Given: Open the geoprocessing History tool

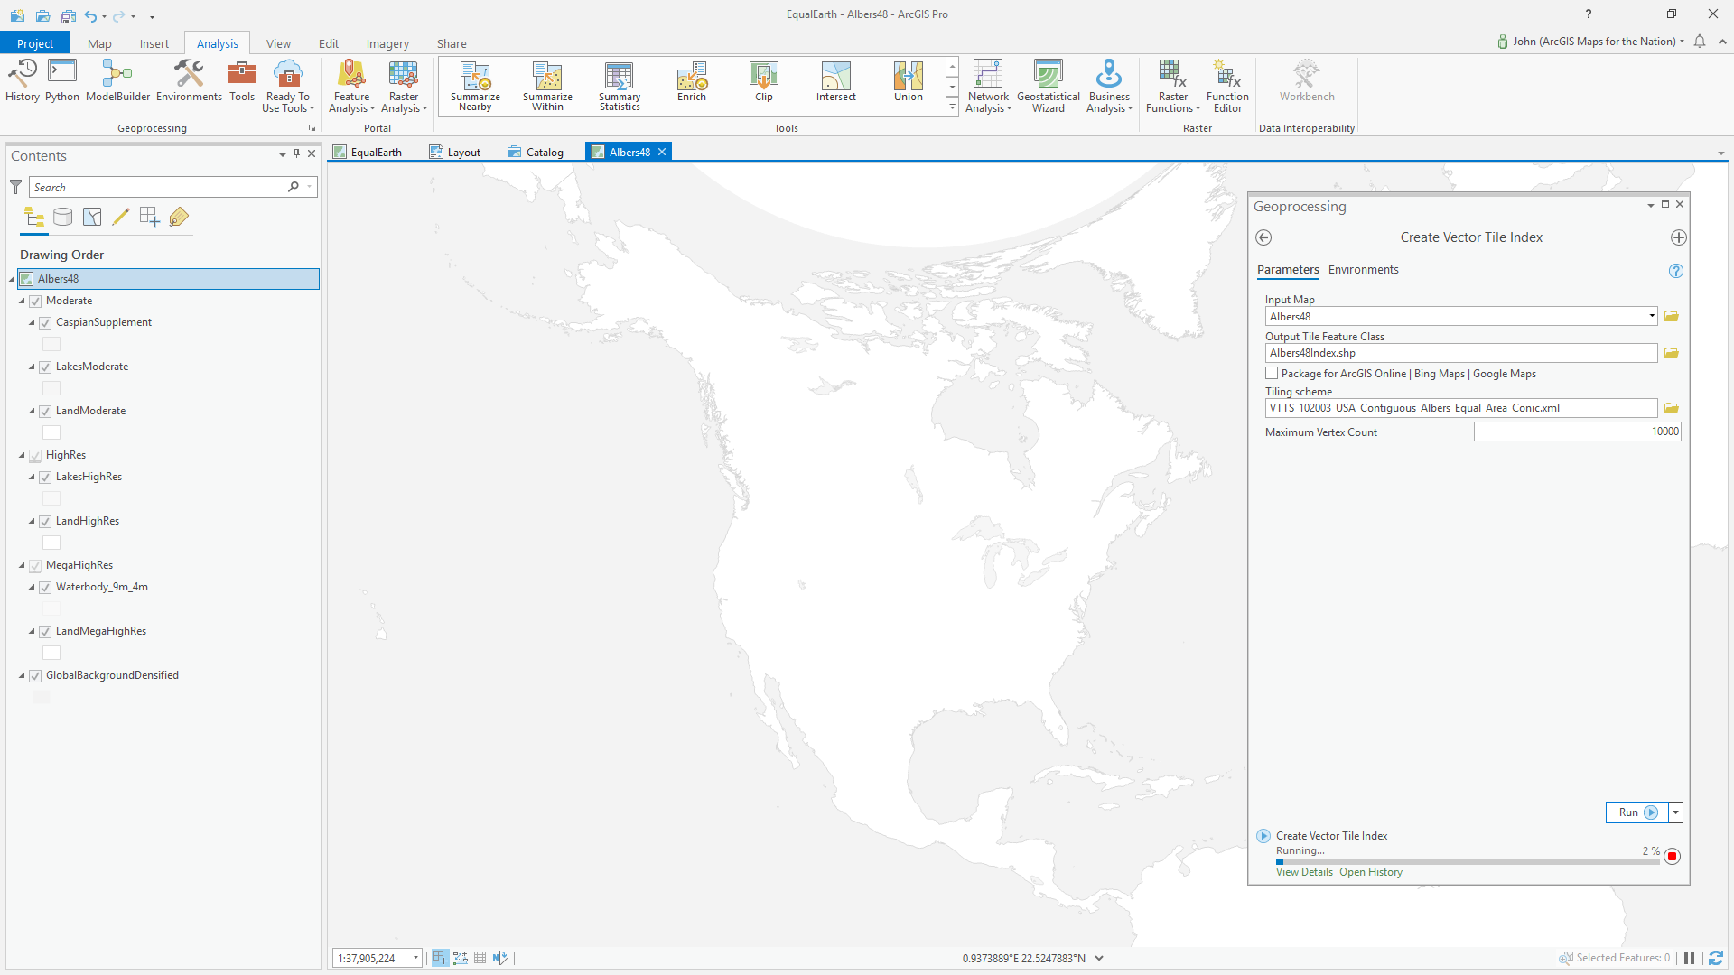Looking at the screenshot, I should pyautogui.click(x=23, y=81).
